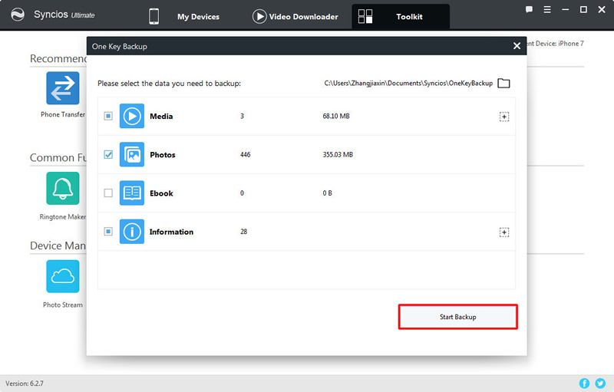Viewport: 614px width, 392px height.
Task: Click the Start Backup button
Action: (457, 317)
